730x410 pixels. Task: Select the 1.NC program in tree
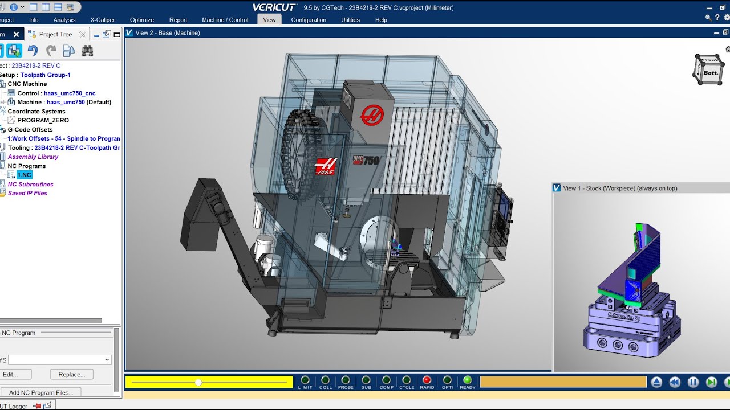click(25, 175)
